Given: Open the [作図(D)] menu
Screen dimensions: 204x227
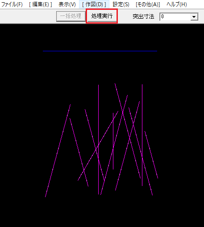Looking at the screenshot, I should [x=94, y=4].
